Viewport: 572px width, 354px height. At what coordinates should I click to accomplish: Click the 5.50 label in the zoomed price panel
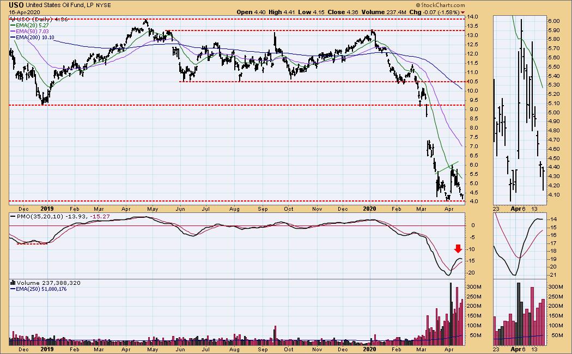coord(554,67)
